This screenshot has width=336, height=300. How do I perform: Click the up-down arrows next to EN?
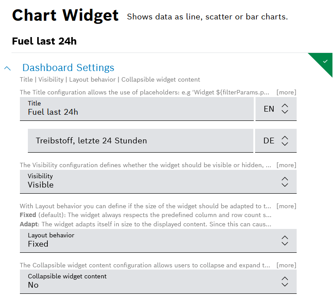tap(285, 109)
